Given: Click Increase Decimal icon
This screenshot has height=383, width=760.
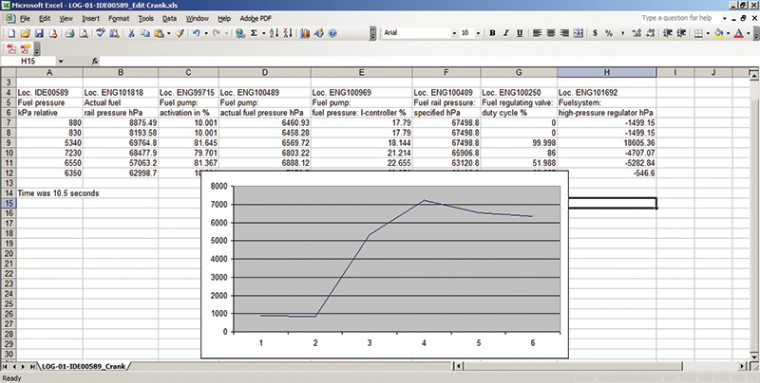Looking at the screenshot, I should [x=636, y=33].
